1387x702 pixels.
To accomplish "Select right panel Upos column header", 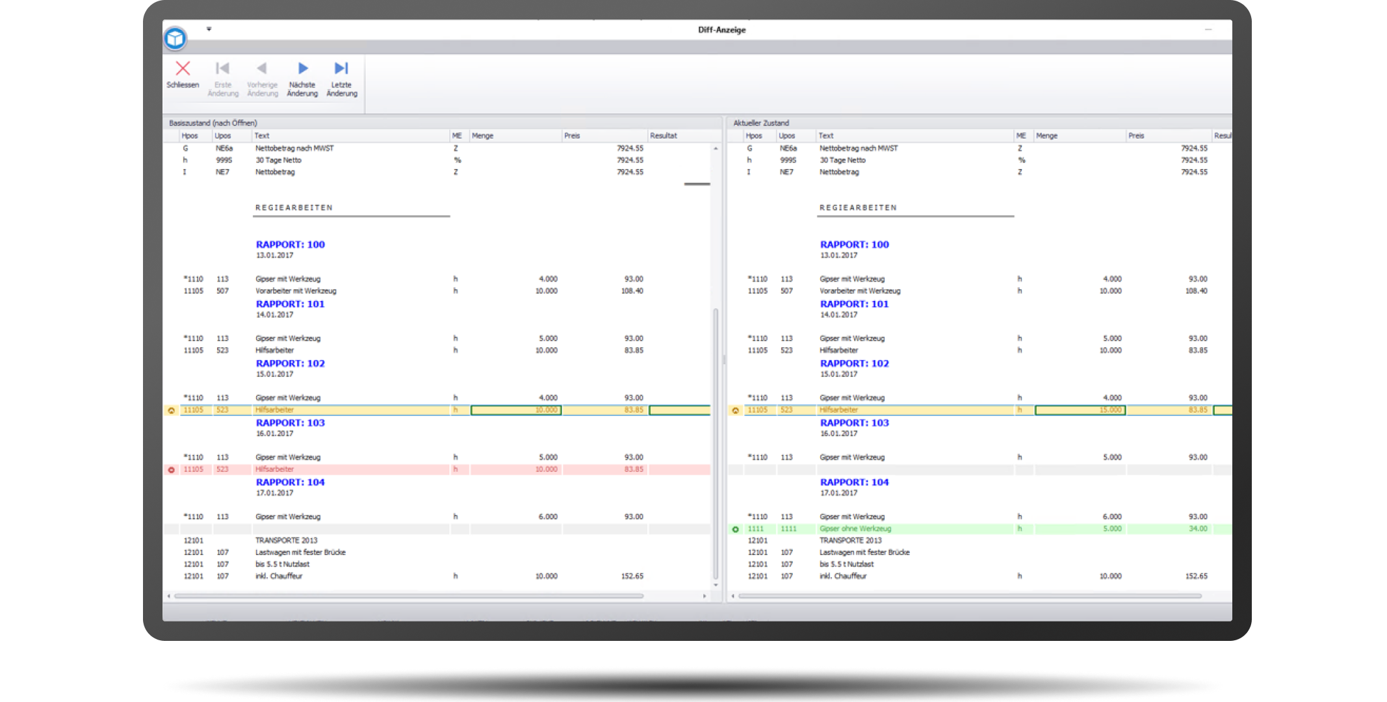I will click(x=796, y=136).
